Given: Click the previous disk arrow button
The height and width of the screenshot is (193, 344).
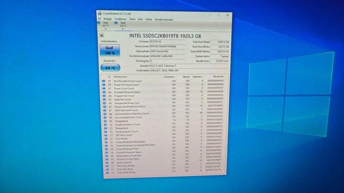Looking at the screenshot, I should [x=101, y=35].
